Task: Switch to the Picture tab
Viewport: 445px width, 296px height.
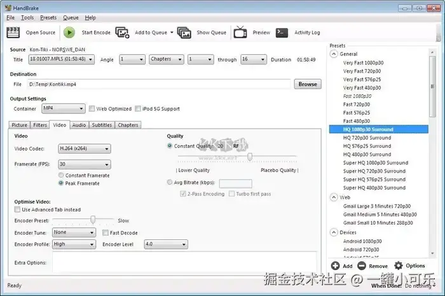Action: pos(19,125)
